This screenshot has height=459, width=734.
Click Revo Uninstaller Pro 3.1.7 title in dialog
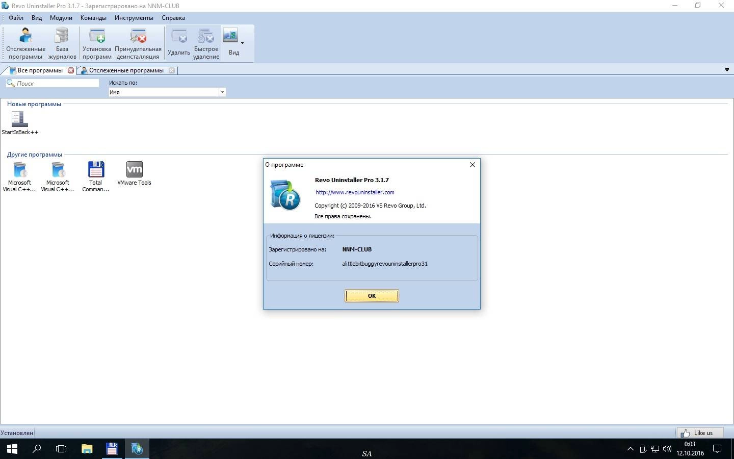click(352, 180)
